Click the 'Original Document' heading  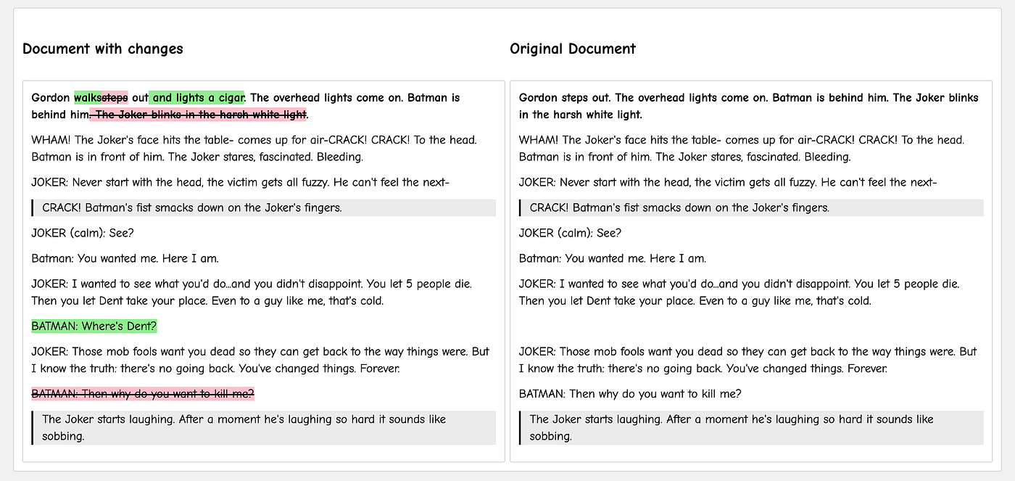coord(573,49)
